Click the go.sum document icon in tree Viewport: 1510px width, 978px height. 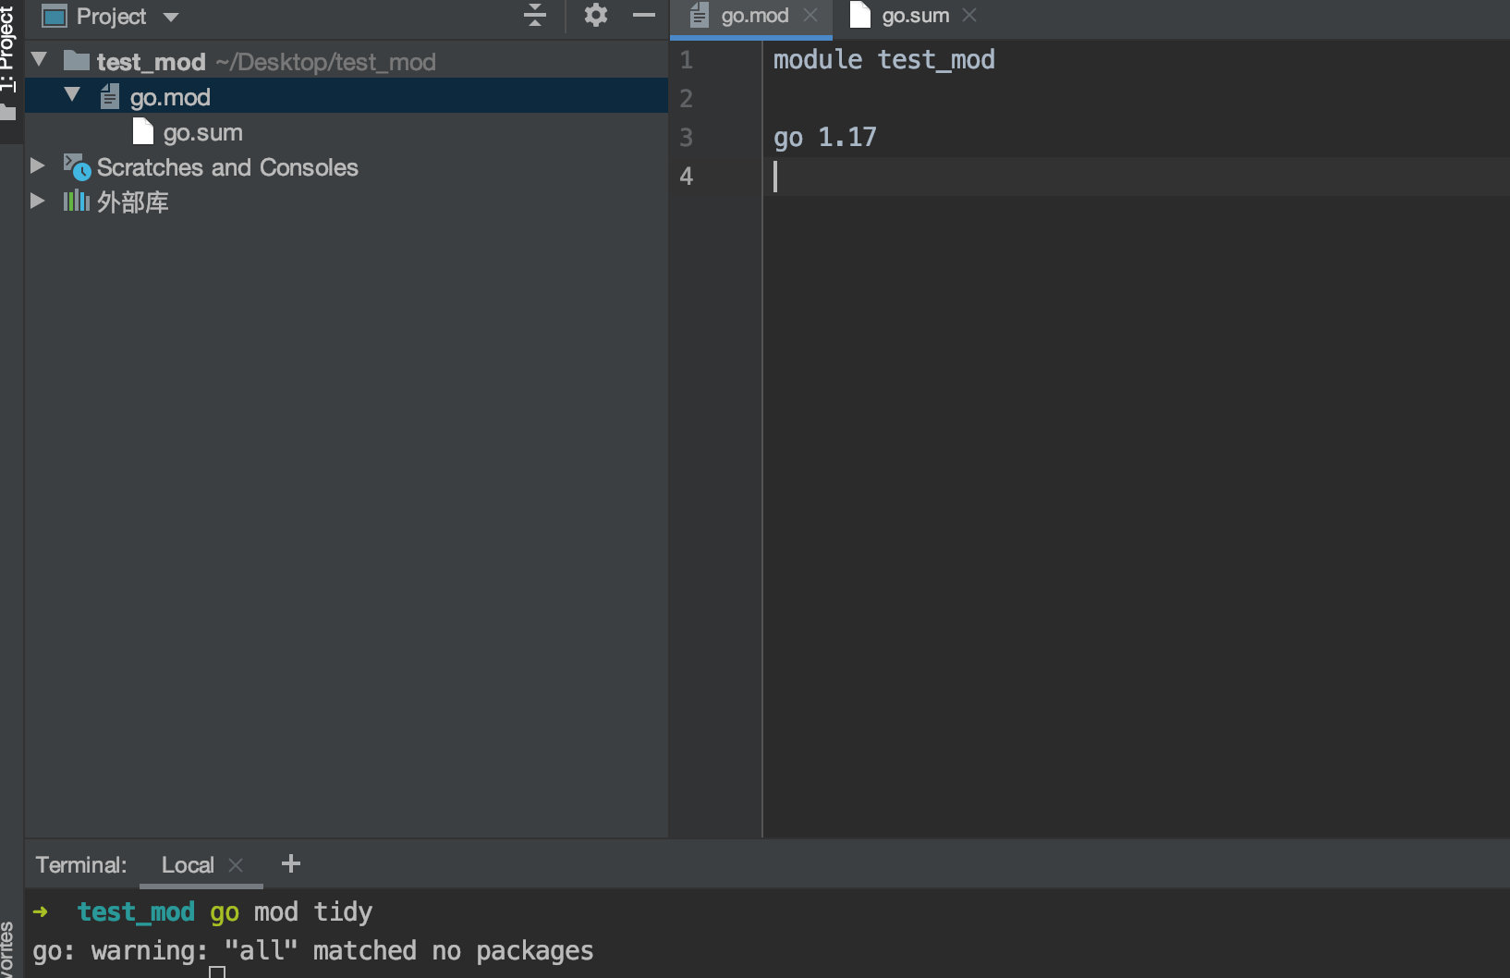tap(142, 131)
